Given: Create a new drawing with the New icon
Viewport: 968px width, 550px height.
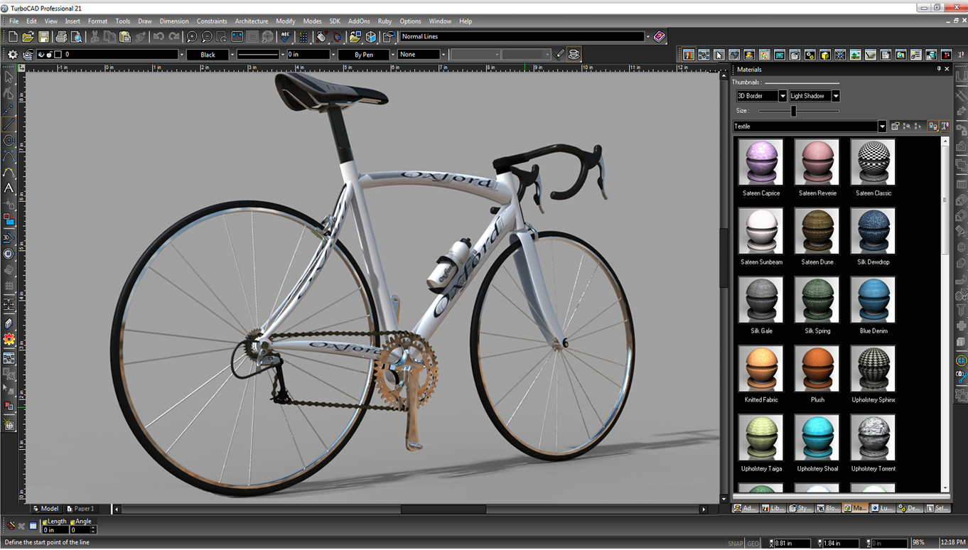Looking at the screenshot, I should pyautogui.click(x=13, y=37).
